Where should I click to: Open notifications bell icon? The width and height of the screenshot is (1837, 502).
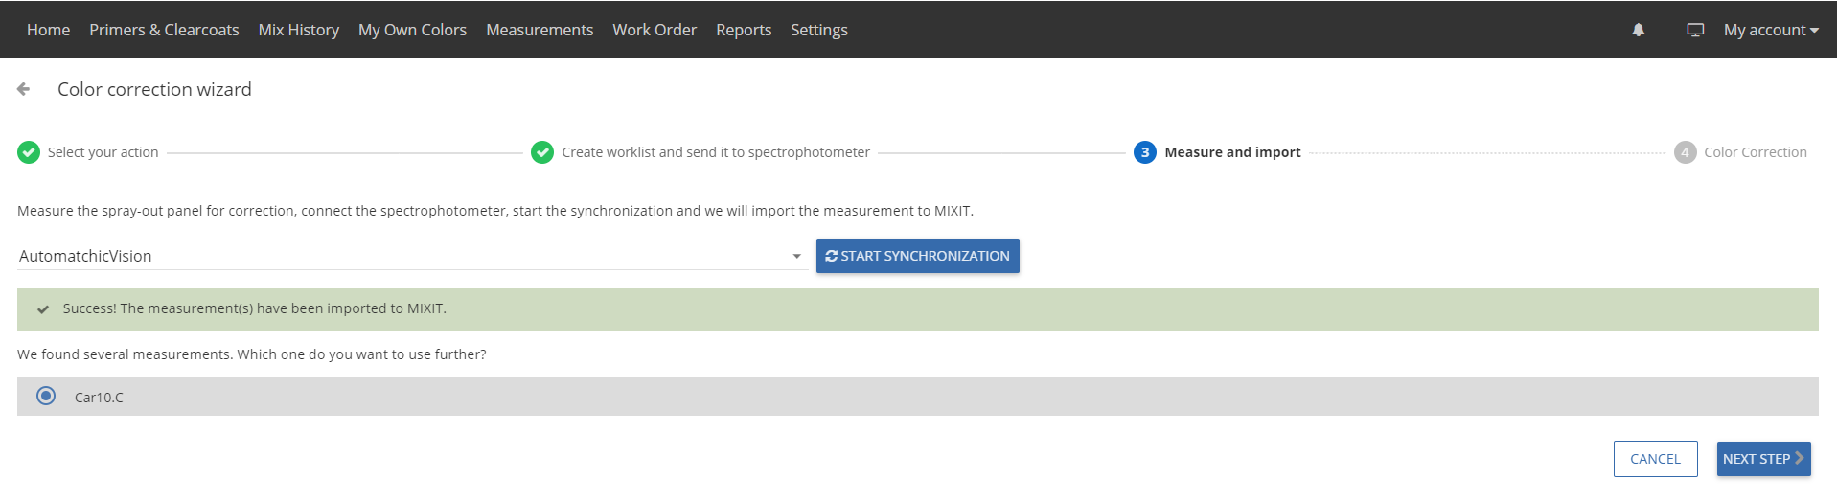(x=1639, y=30)
